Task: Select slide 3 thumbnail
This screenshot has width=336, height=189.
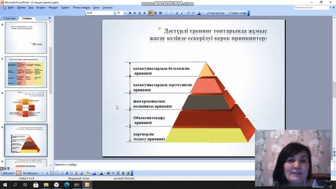Action: point(26,72)
